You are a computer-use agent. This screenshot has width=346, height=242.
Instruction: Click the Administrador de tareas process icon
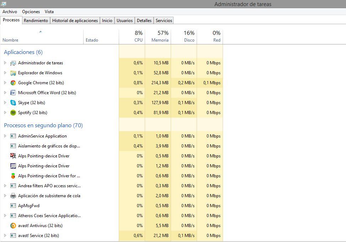[x=13, y=63]
